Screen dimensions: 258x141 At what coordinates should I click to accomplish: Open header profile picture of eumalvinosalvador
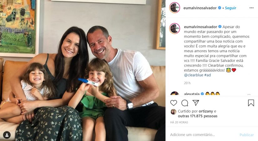[x=175, y=8]
